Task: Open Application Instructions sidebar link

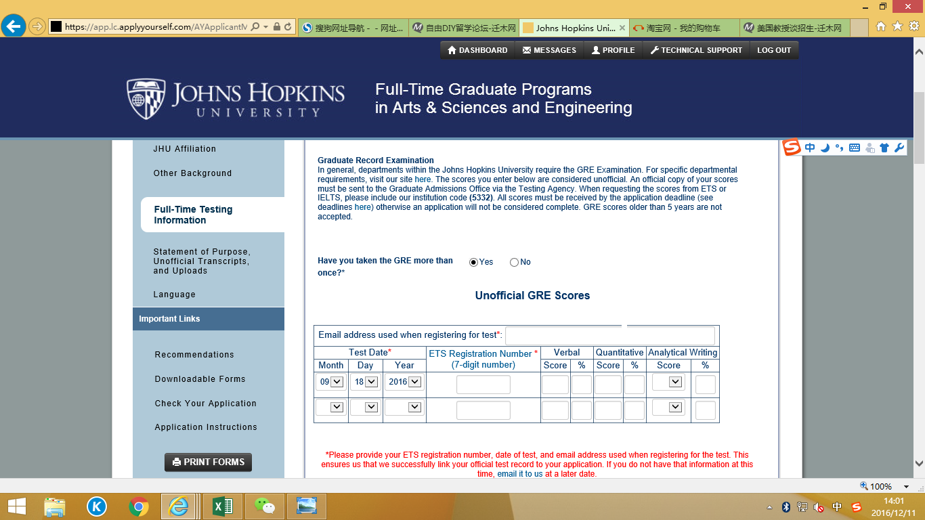Action: click(x=206, y=427)
